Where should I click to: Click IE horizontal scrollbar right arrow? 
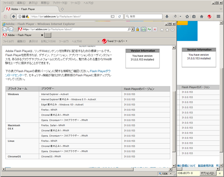pyautogui.click(x=170, y=169)
